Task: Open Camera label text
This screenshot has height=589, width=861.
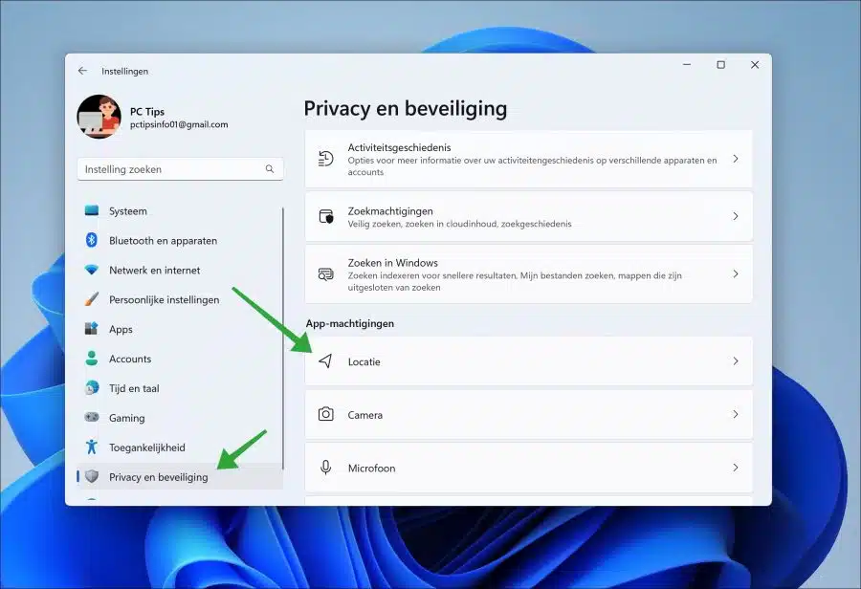Action: pos(365,415)
